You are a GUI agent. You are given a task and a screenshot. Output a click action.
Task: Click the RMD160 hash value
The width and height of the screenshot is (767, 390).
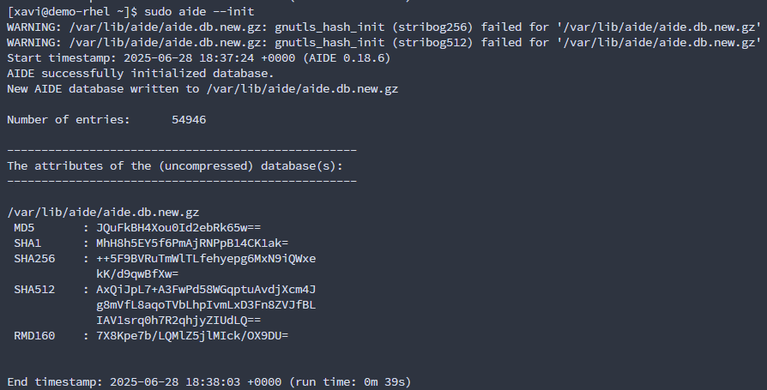coord(192,335)
